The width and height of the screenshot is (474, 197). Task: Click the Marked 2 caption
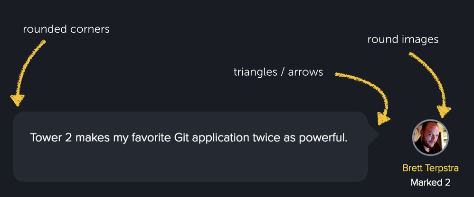(x=430, y=182)
